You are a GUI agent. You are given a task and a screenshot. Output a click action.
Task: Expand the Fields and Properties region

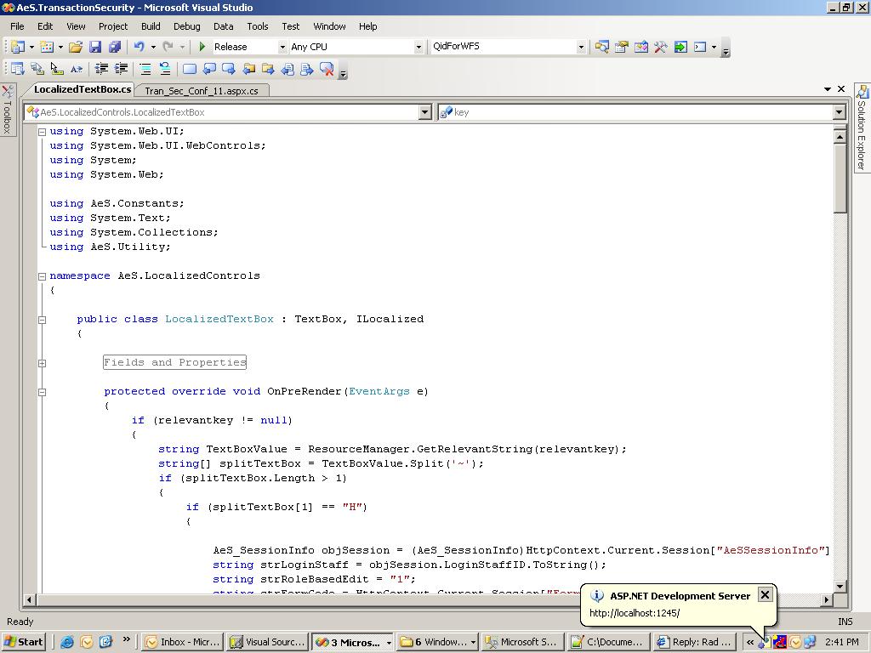pyautogui.click(x=42, y=363)
